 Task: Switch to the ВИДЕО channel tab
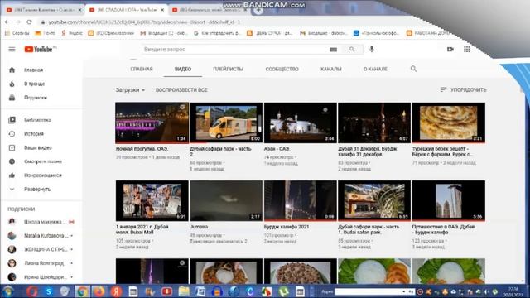pos(183,69)
